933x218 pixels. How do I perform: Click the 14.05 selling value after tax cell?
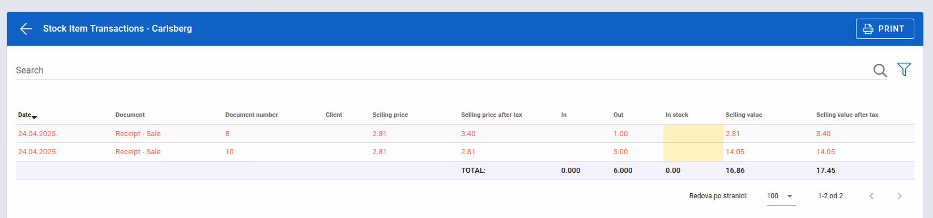coord(826,152)
